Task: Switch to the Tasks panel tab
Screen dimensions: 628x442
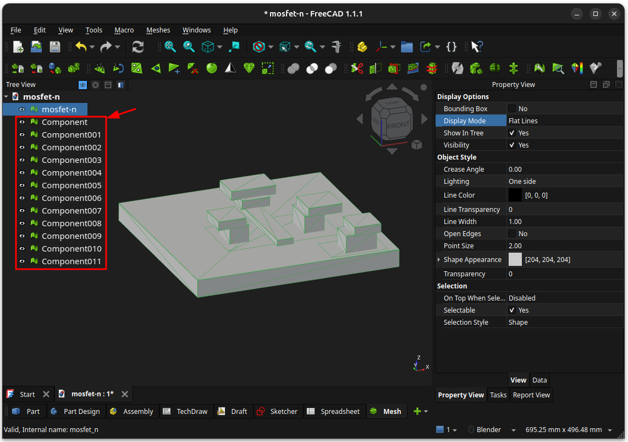Action: (x=498, y=395)
